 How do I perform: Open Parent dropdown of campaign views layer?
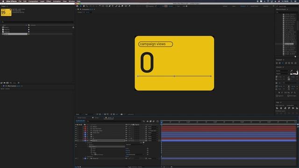[x=153, y=131]
